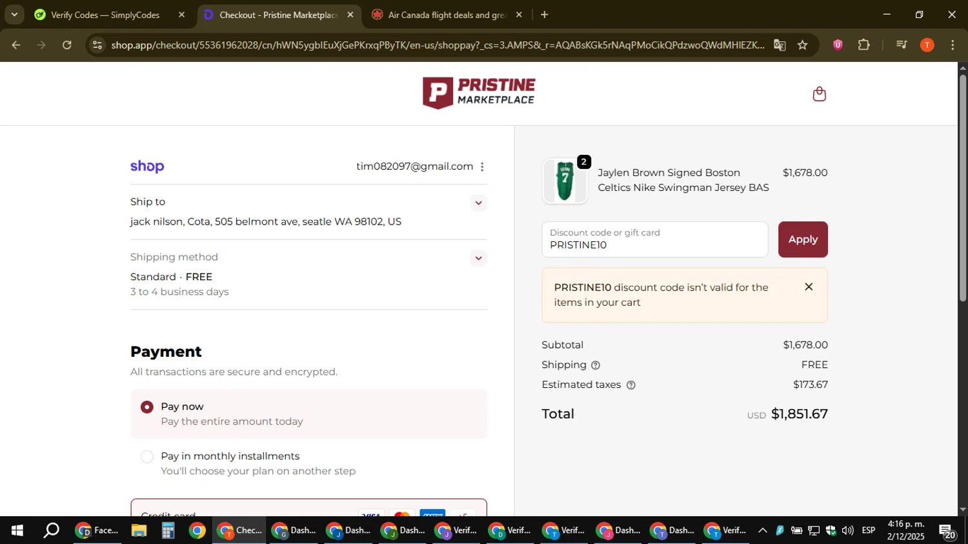Open Chrome three-dot menu
This screenshot has height=544, width=968.
click(953, 45)
